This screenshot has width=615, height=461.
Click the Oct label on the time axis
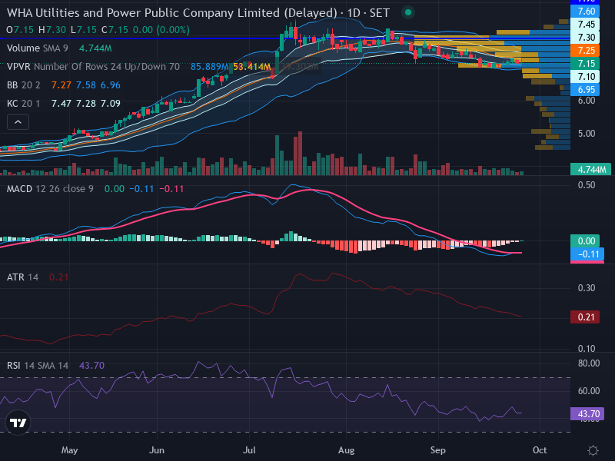pos(540,450)
